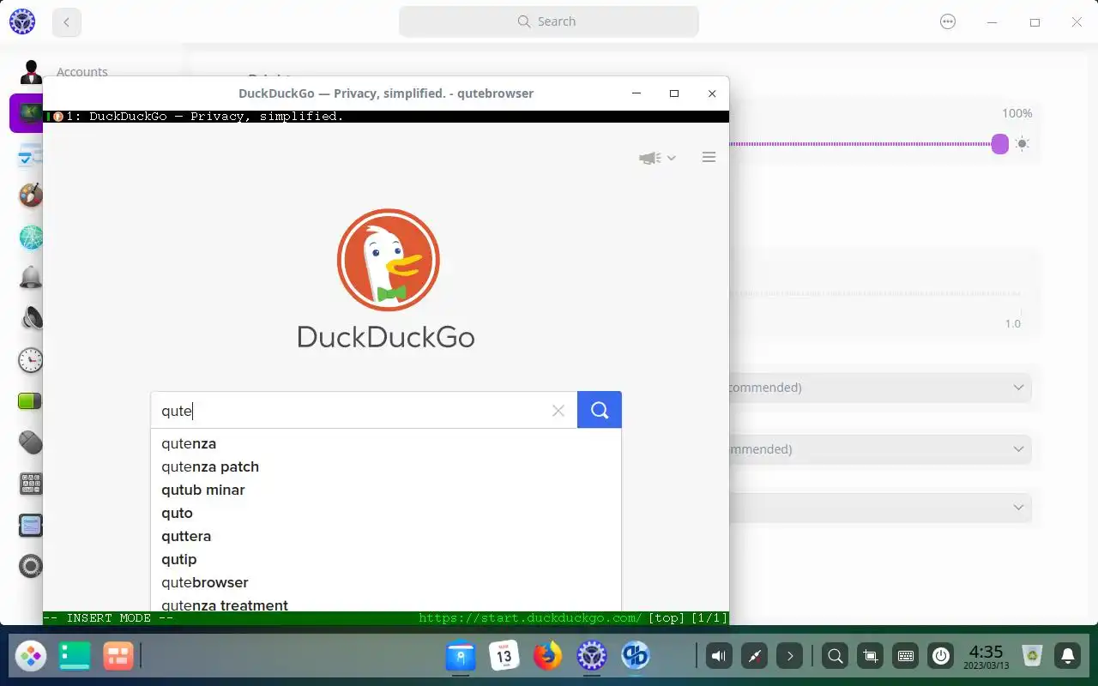
Task: Click the Control Center logo icon in the title bar
Action: [x=22, y=22]
